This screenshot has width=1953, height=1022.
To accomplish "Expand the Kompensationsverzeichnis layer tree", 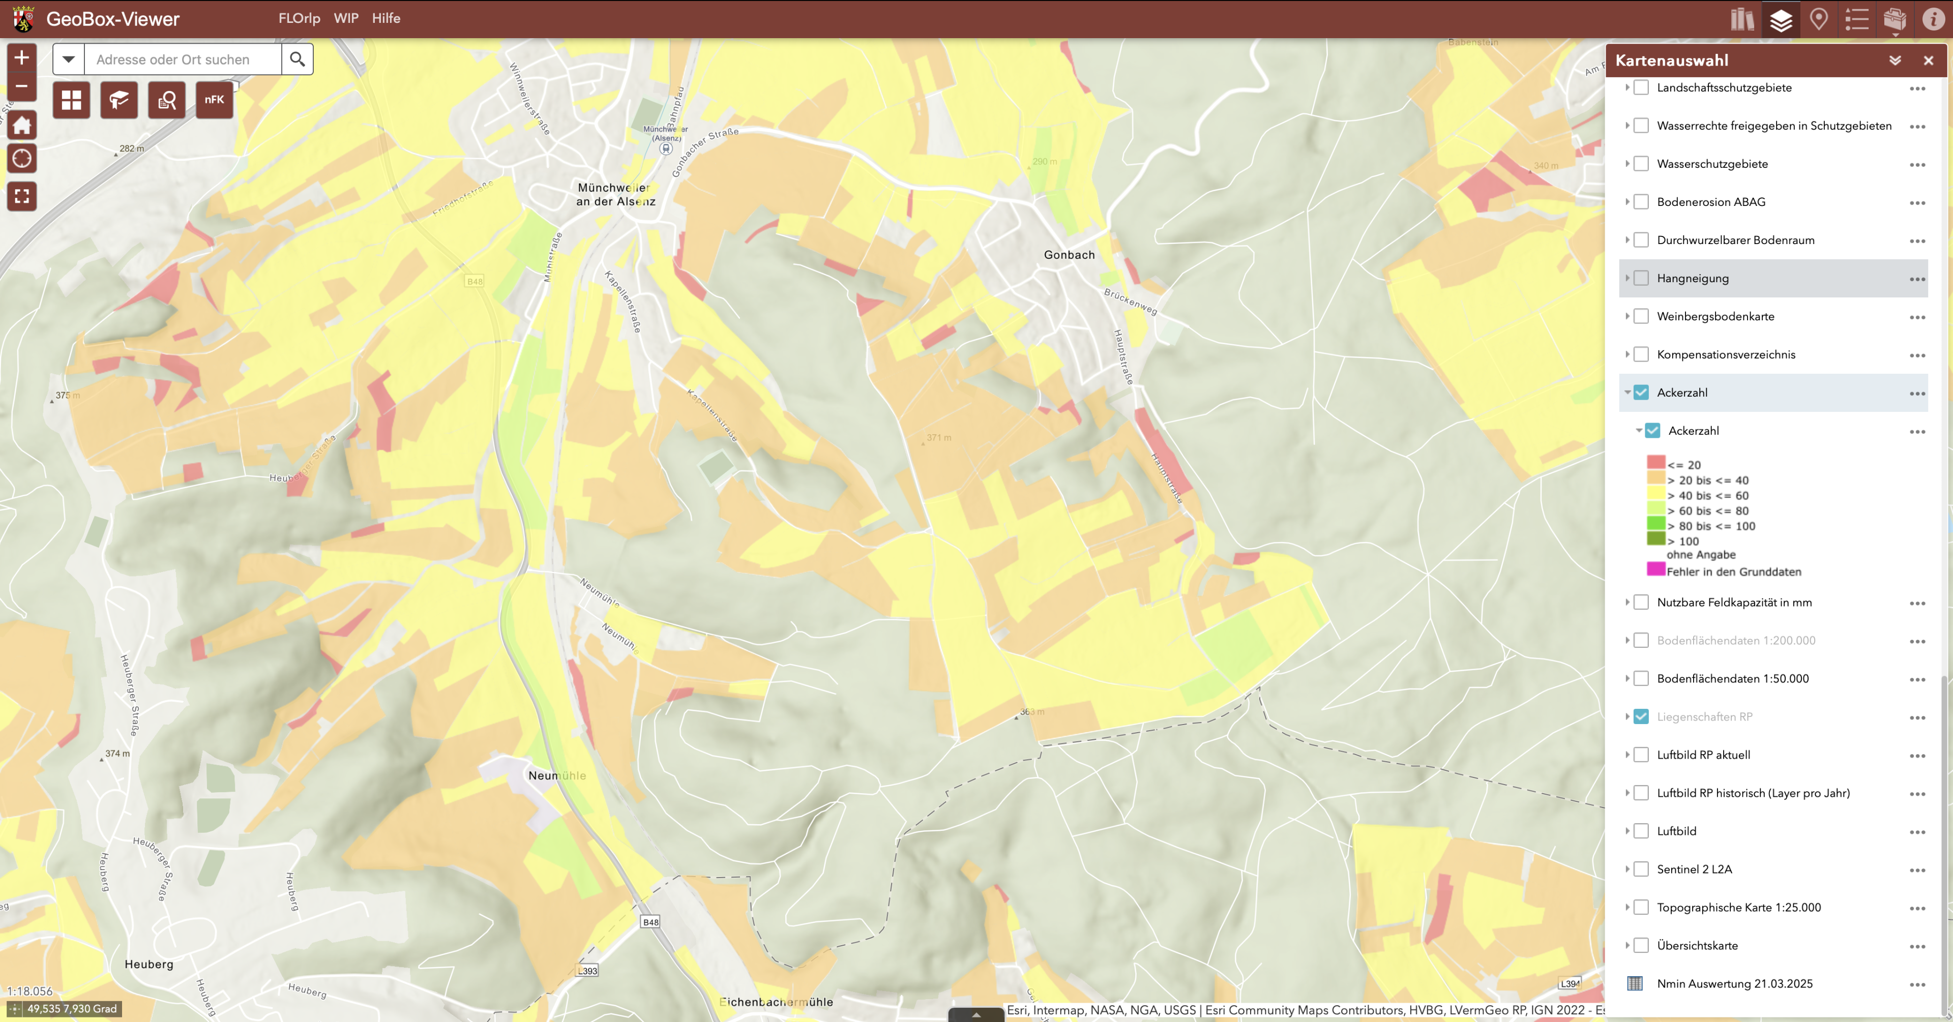I will 1627,354.
